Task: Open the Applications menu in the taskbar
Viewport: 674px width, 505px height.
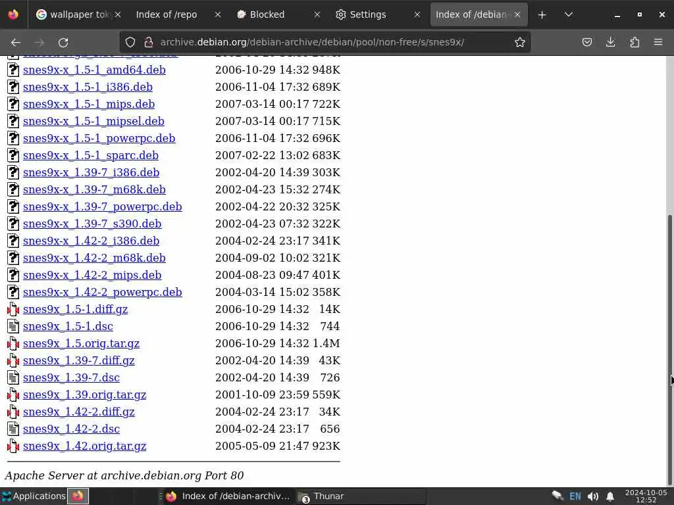Action: [x=34, y=496]
